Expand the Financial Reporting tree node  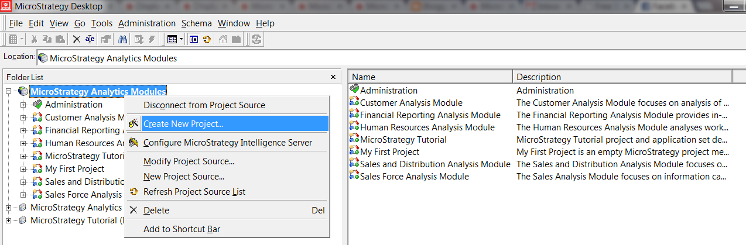(x=23, y=130)
